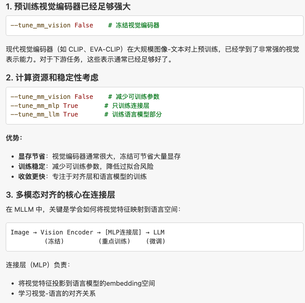Click the bullet item "显存节省"
This screenshot has width=305, height=303.
tap(32, 157)
